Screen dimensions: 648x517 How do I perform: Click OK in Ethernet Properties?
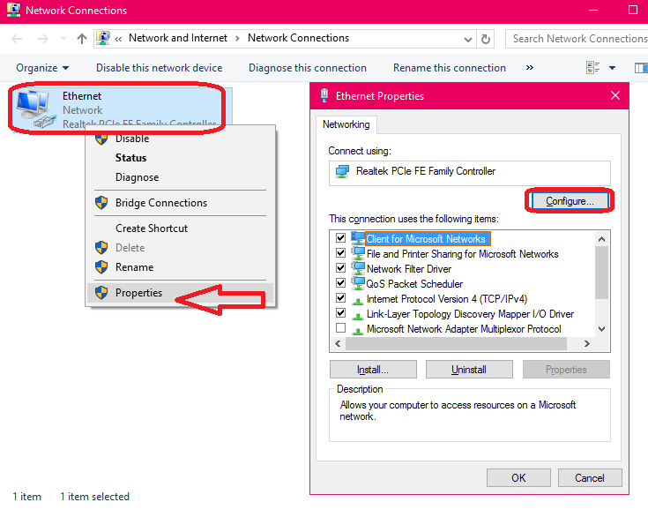click(x=518, y=478)
